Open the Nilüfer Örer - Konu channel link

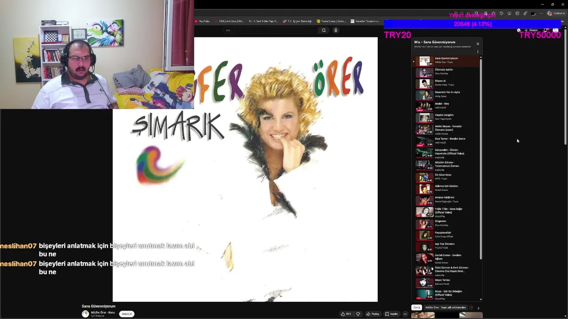click(103, 312)
